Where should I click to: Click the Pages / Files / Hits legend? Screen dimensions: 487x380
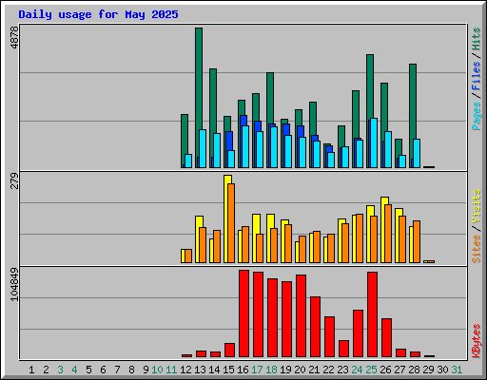tap(477, 79)
